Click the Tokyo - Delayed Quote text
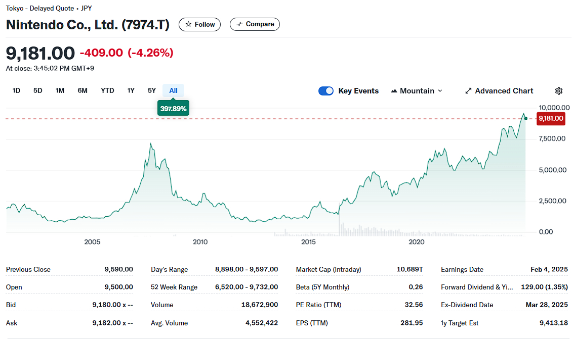573x339 pixels. (40, 8)
